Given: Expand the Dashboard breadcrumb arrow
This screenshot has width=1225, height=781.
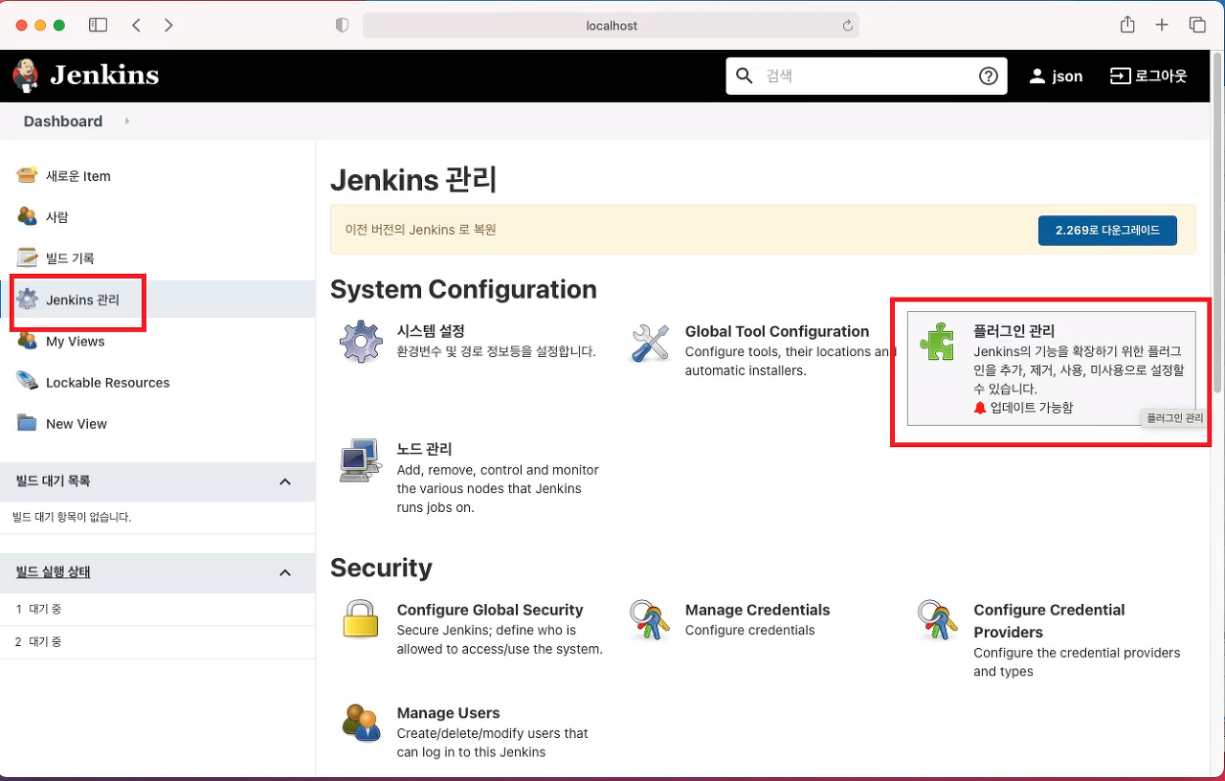Looking at the screenshot, I should (127, 121).
